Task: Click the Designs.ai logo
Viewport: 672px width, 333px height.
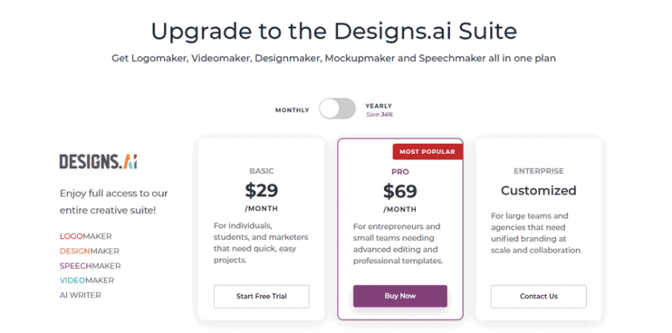Action: pos(98,161)
